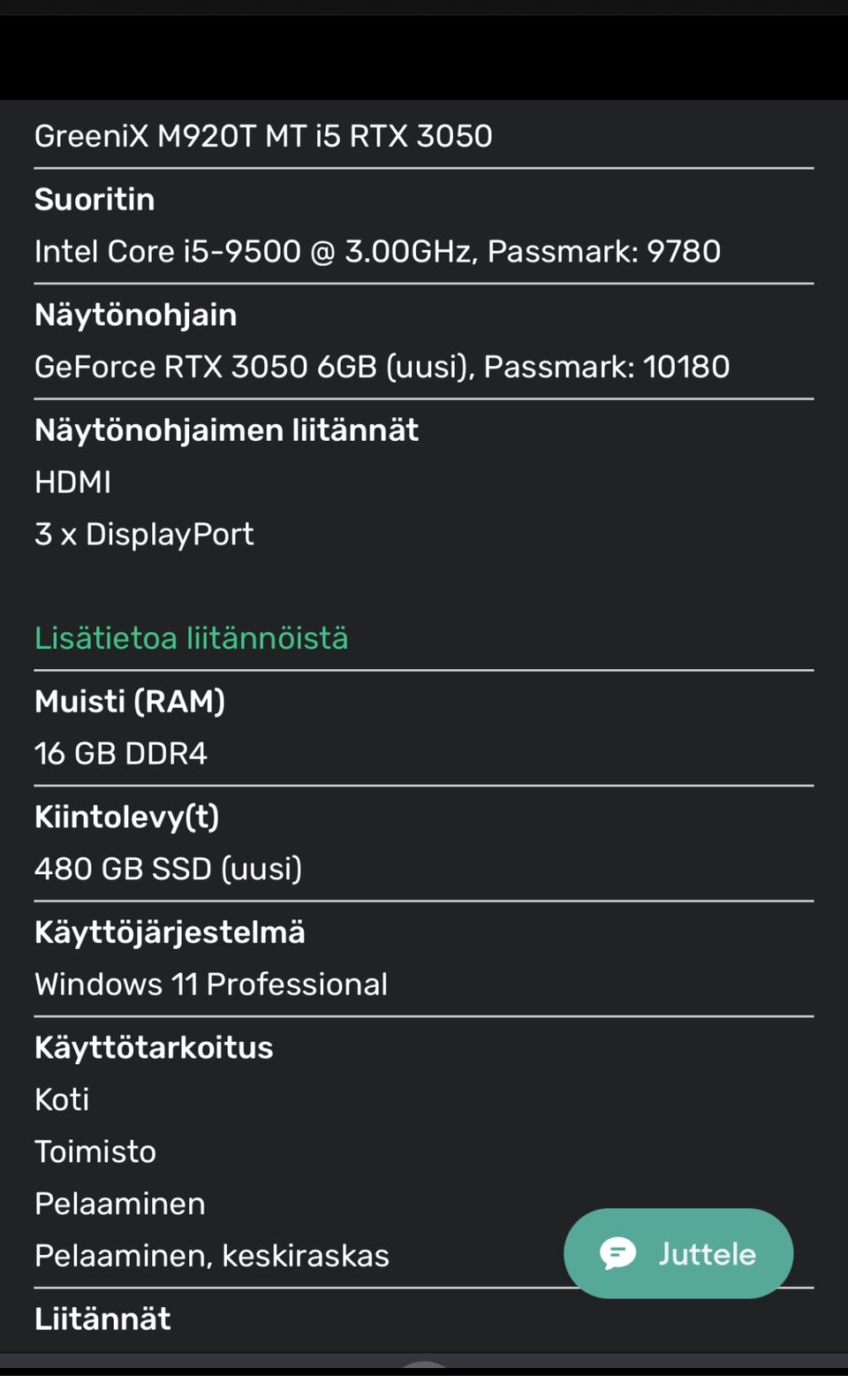Click the 480 GB SSD value
The image size is (848, 1376).
(x=168, y=869)
